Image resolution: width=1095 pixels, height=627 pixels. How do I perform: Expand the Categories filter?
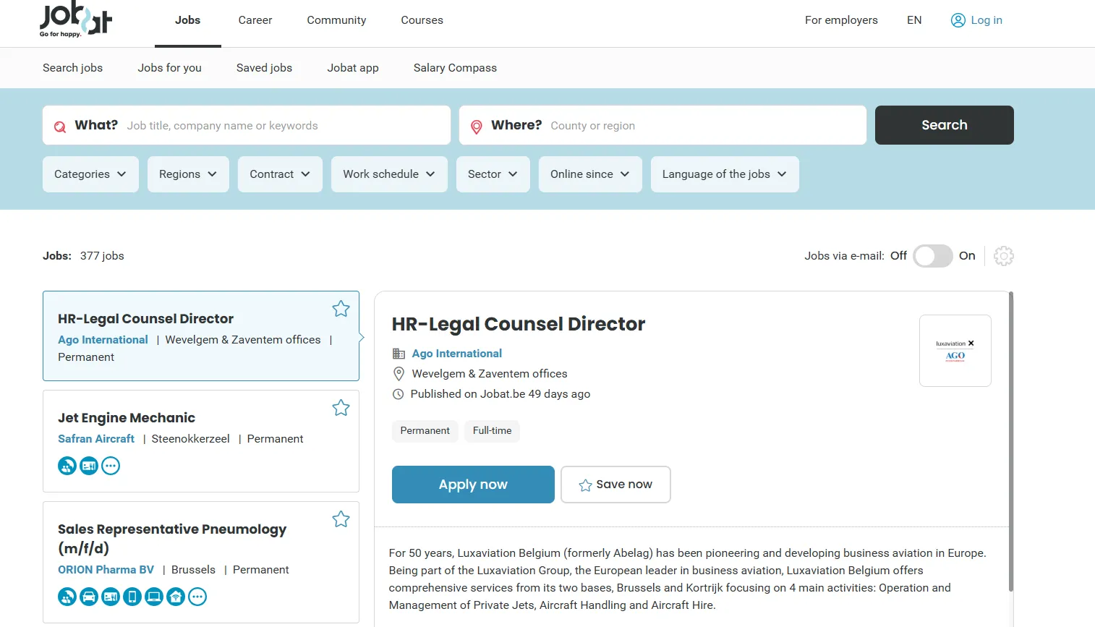click(90, 174)
